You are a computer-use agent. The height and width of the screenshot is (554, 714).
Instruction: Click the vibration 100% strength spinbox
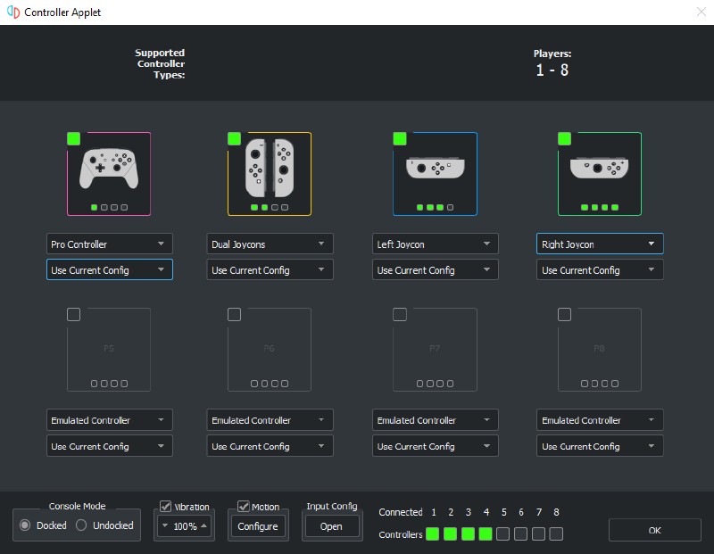[x=185, y=526]
